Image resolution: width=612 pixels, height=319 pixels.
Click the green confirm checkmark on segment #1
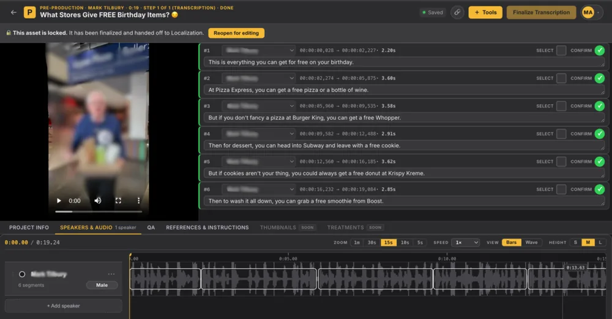pos(600,50)
